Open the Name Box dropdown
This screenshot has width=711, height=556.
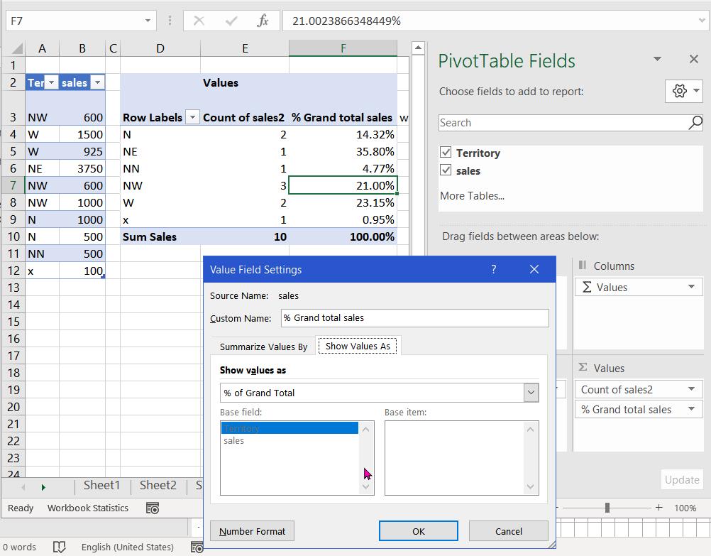pos(148,21)
